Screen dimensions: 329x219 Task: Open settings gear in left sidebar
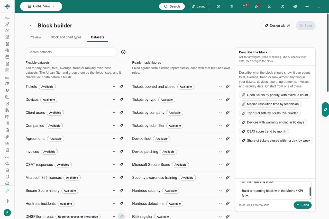[7, 201]
